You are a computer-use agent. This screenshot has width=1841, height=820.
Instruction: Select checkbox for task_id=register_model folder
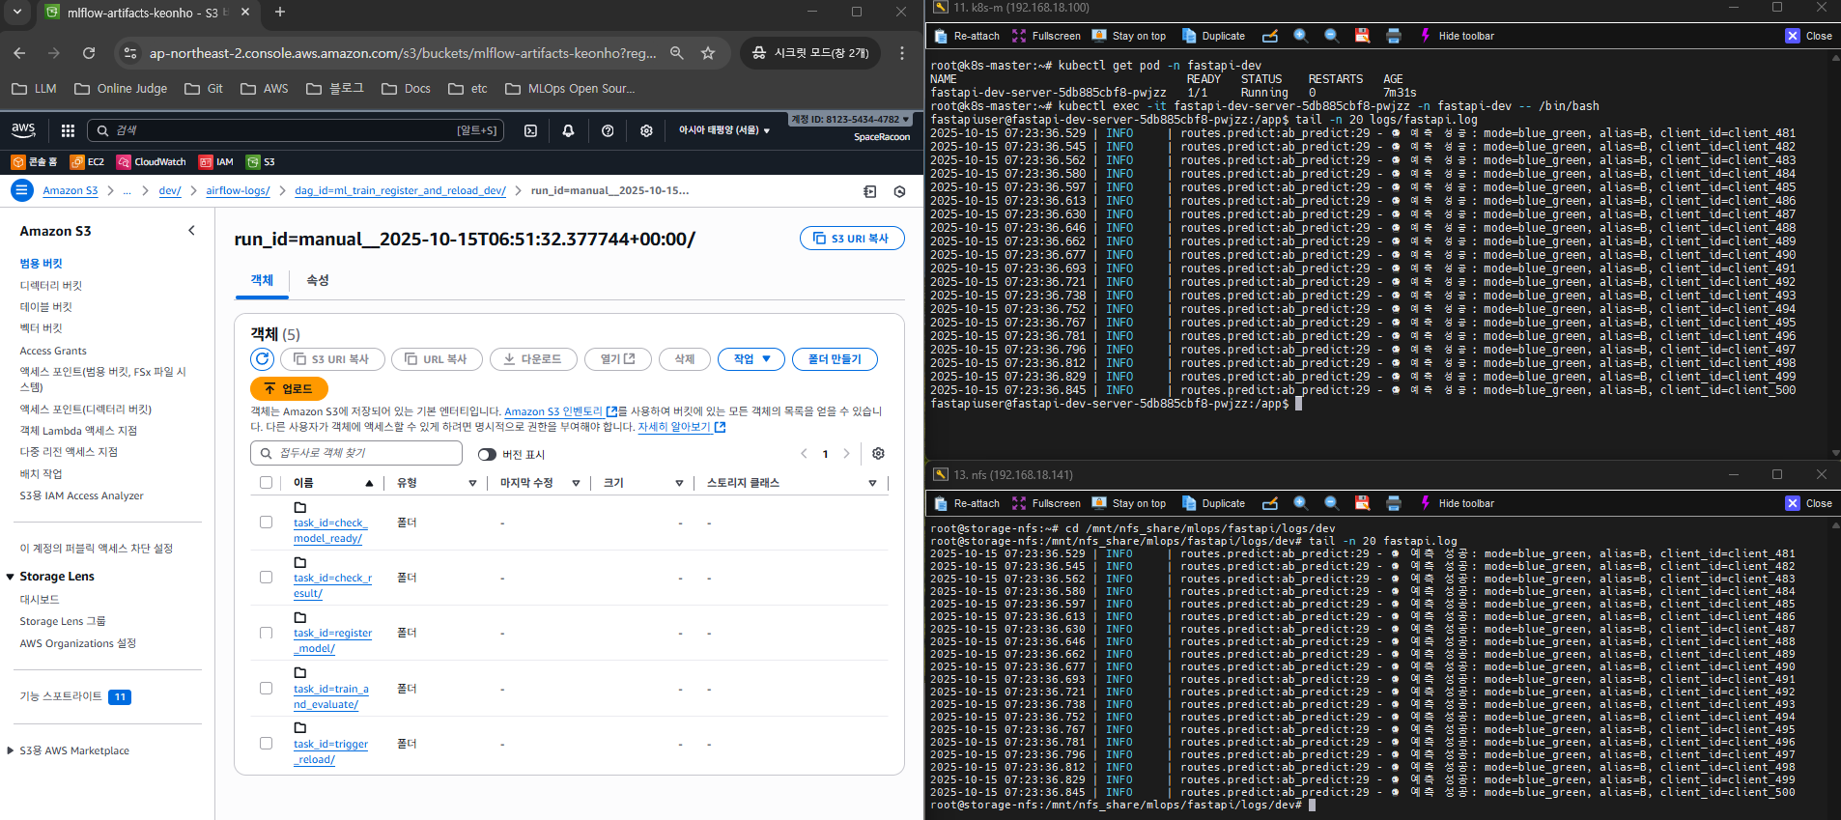pos(266,633)
